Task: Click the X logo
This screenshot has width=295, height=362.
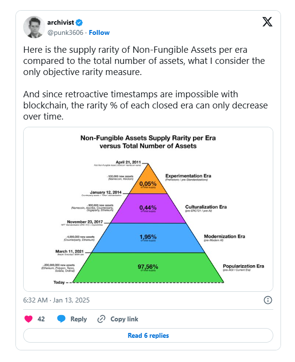Action: (x=267, y=22)
